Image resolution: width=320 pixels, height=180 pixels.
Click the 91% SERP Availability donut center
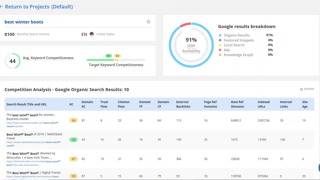pyautogui.click(x=191, y=45)
